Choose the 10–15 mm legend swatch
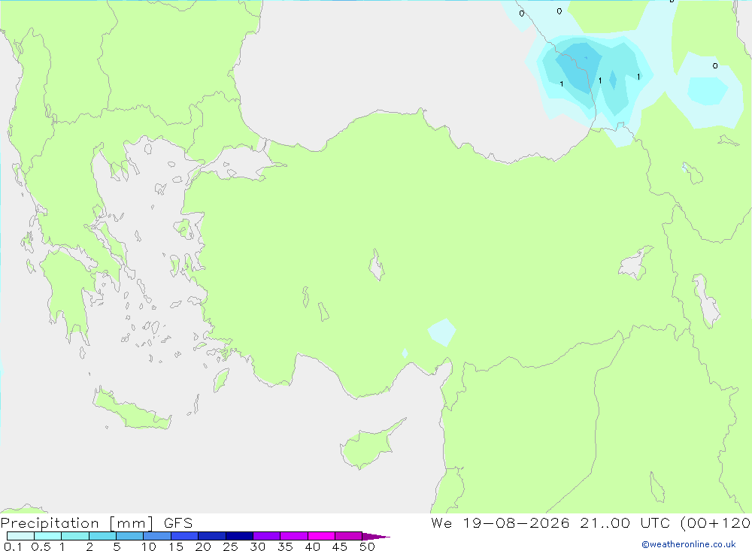Screen dimensions: 752x551 (157, 536)
